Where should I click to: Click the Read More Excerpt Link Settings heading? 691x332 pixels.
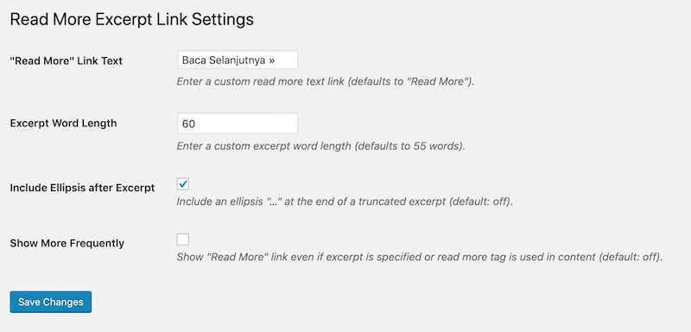click(132, 20)
